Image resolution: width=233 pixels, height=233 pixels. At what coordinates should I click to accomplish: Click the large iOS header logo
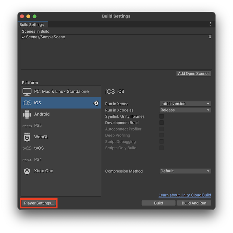(x=110, y=91)
